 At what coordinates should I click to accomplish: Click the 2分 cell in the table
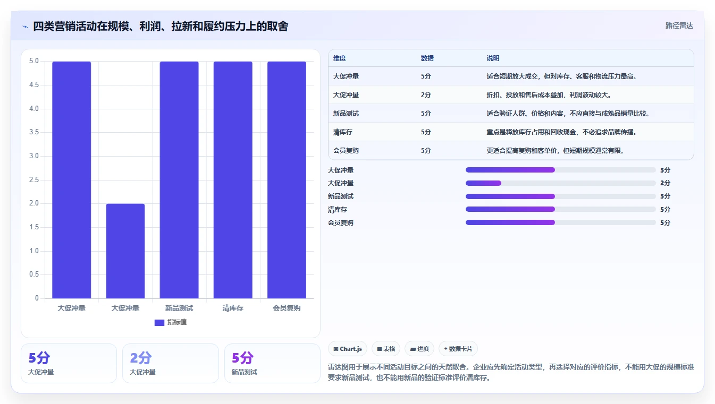(x=426, y=95)
